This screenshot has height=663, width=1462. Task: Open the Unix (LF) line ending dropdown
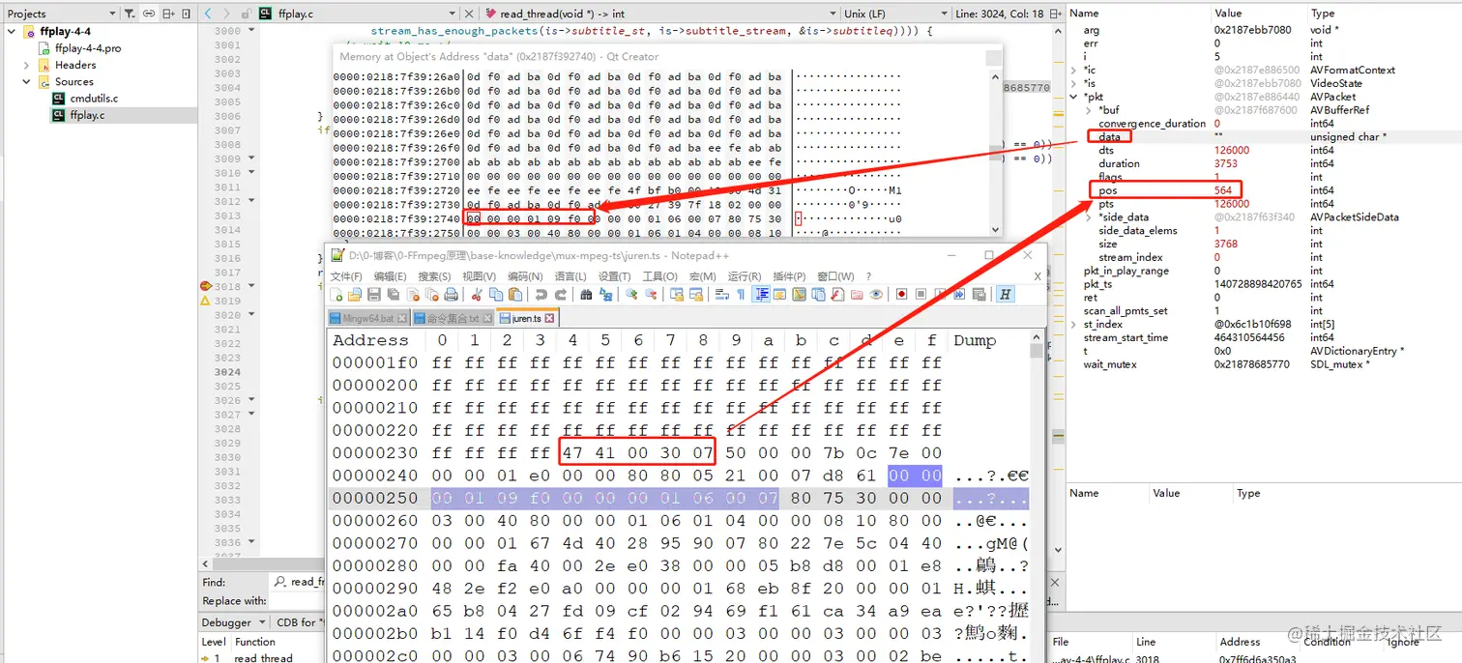(x=895, y=14)
